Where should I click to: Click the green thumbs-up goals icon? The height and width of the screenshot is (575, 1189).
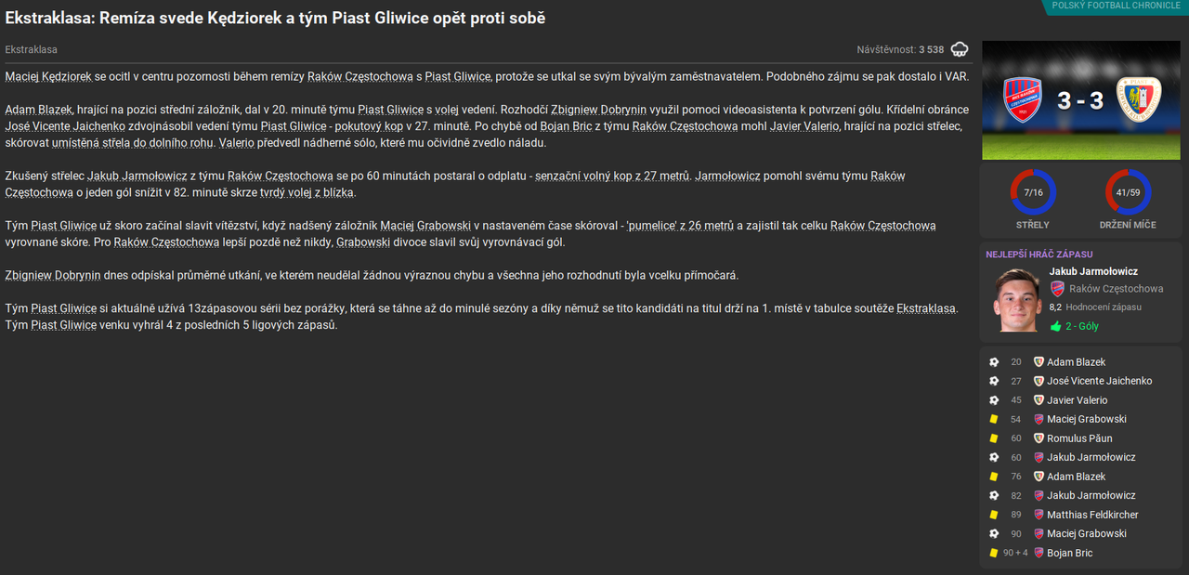1055,326
